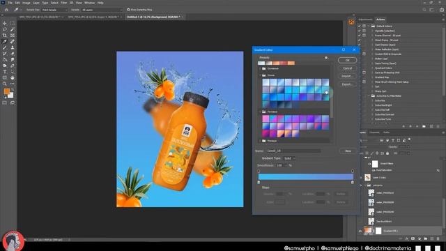The height and width of the screenshot is (251, 446).
Task: Click New button in Gradient Editor
Action: 348,151
